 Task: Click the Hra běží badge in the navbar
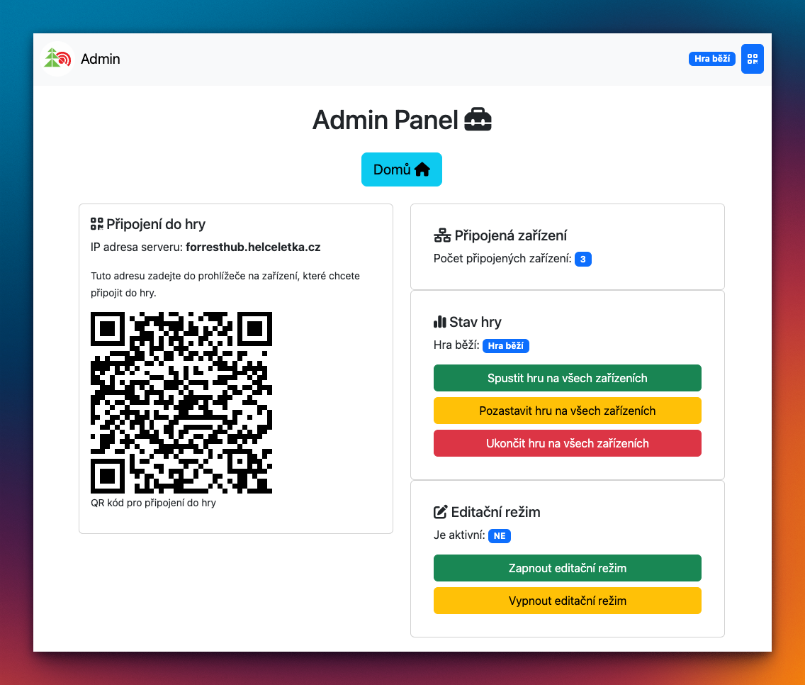[x=712, y=59]
